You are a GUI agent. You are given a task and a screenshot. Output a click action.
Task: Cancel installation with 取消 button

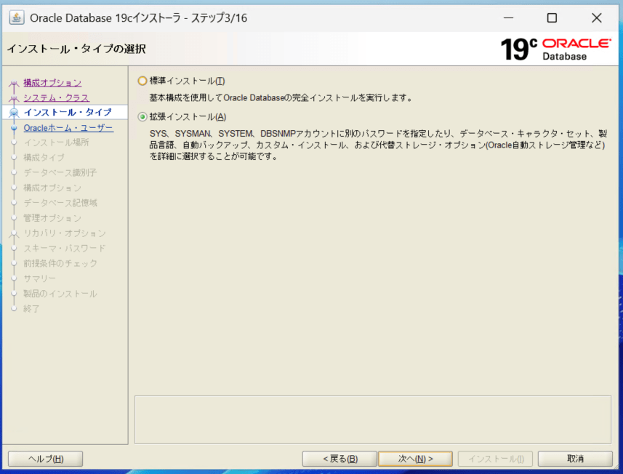(575, 459)
